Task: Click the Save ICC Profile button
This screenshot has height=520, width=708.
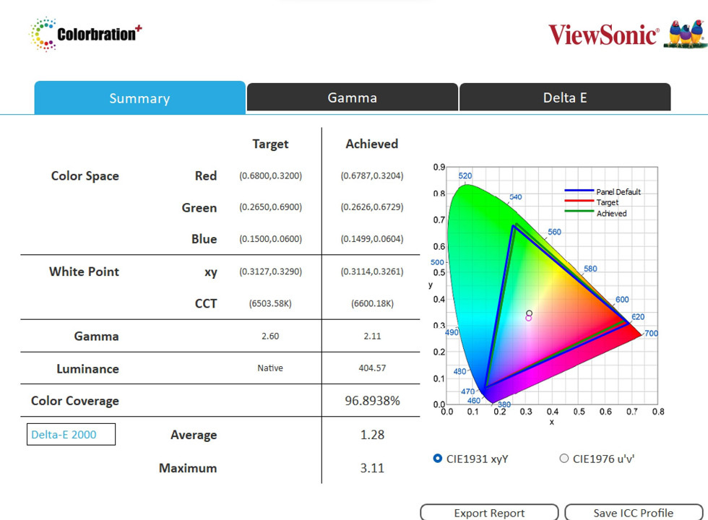Action: point(633,513)
